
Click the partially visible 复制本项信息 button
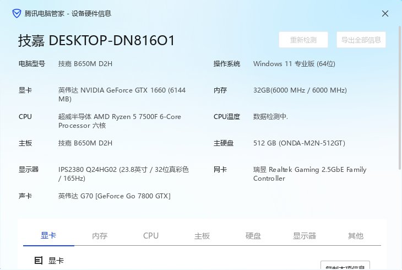tap(345, 266)
